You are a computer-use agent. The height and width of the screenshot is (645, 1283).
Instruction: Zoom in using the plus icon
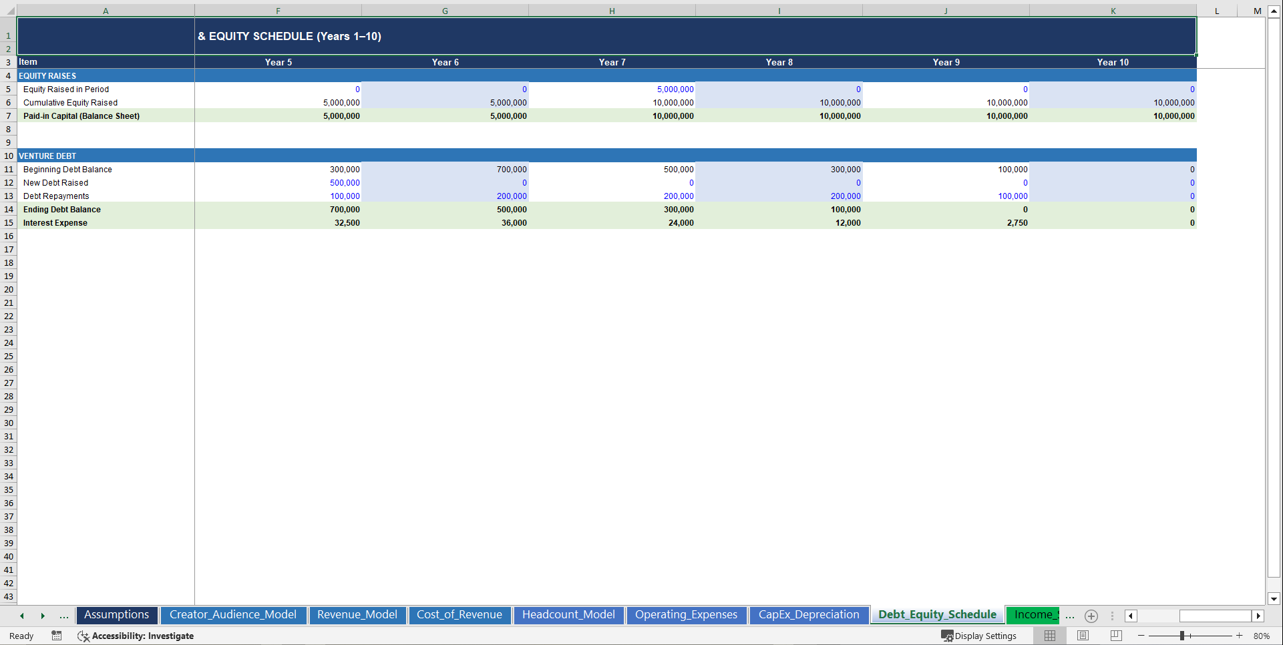(1240, 636)
